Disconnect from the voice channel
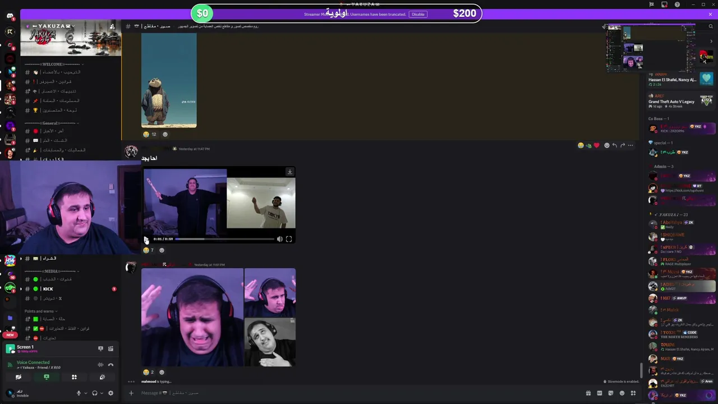 coord(111,365)
